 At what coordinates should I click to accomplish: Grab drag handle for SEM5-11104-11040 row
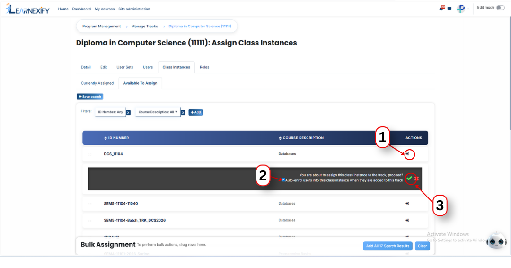point(90,204)
